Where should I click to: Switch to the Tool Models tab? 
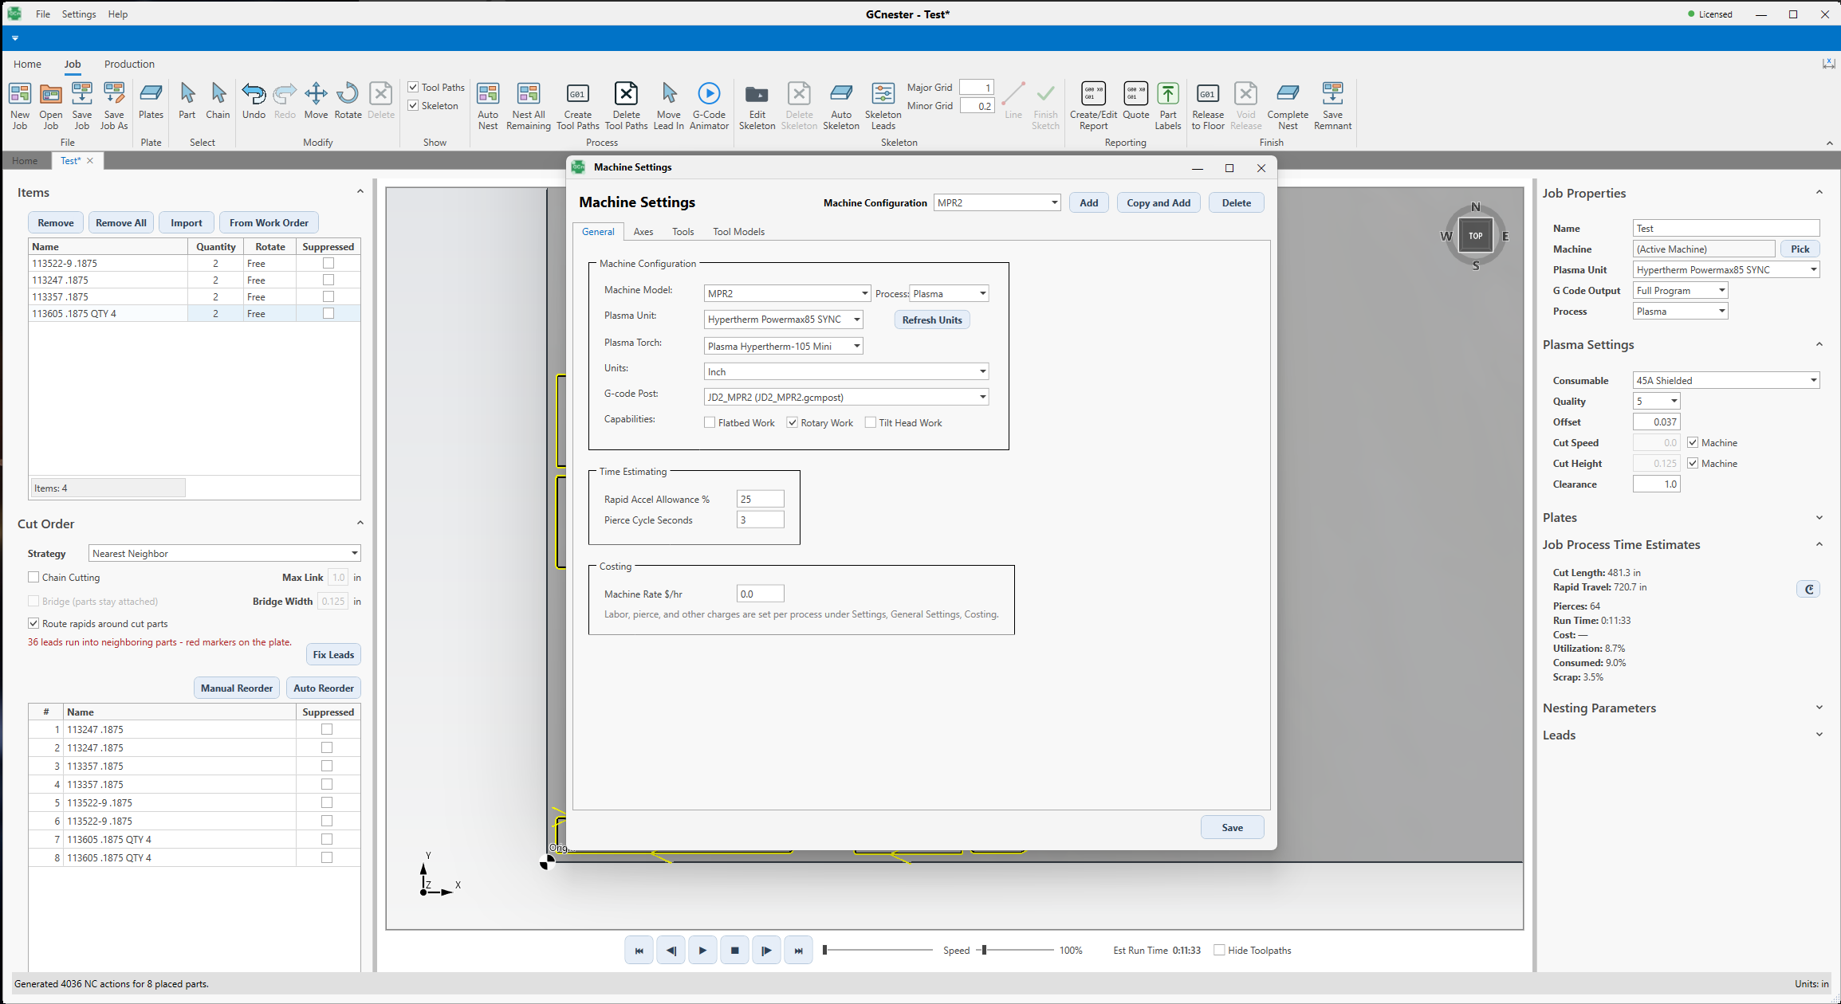738,232
